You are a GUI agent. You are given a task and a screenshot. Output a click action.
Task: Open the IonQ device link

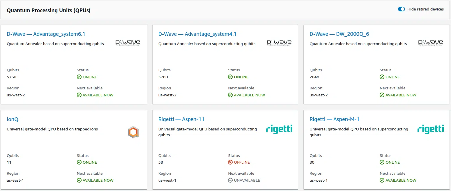tap(13, 119)
